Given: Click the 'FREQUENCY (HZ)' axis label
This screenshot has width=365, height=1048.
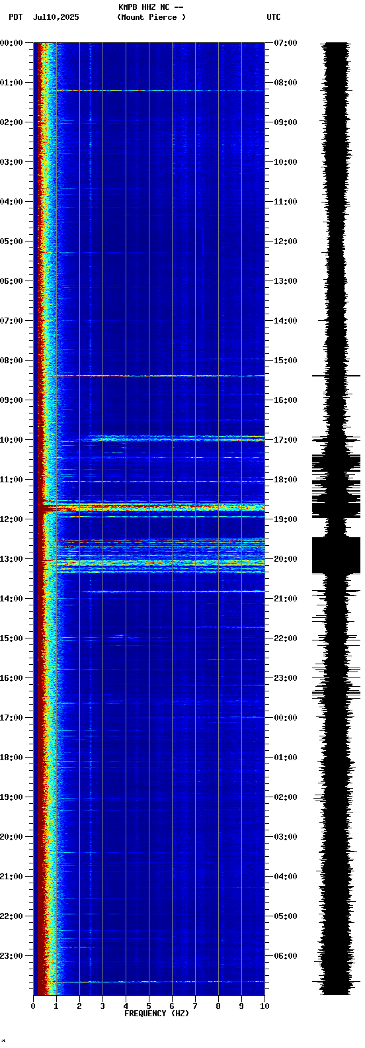Looking at the screenshot, I should tap(157, 1014).
